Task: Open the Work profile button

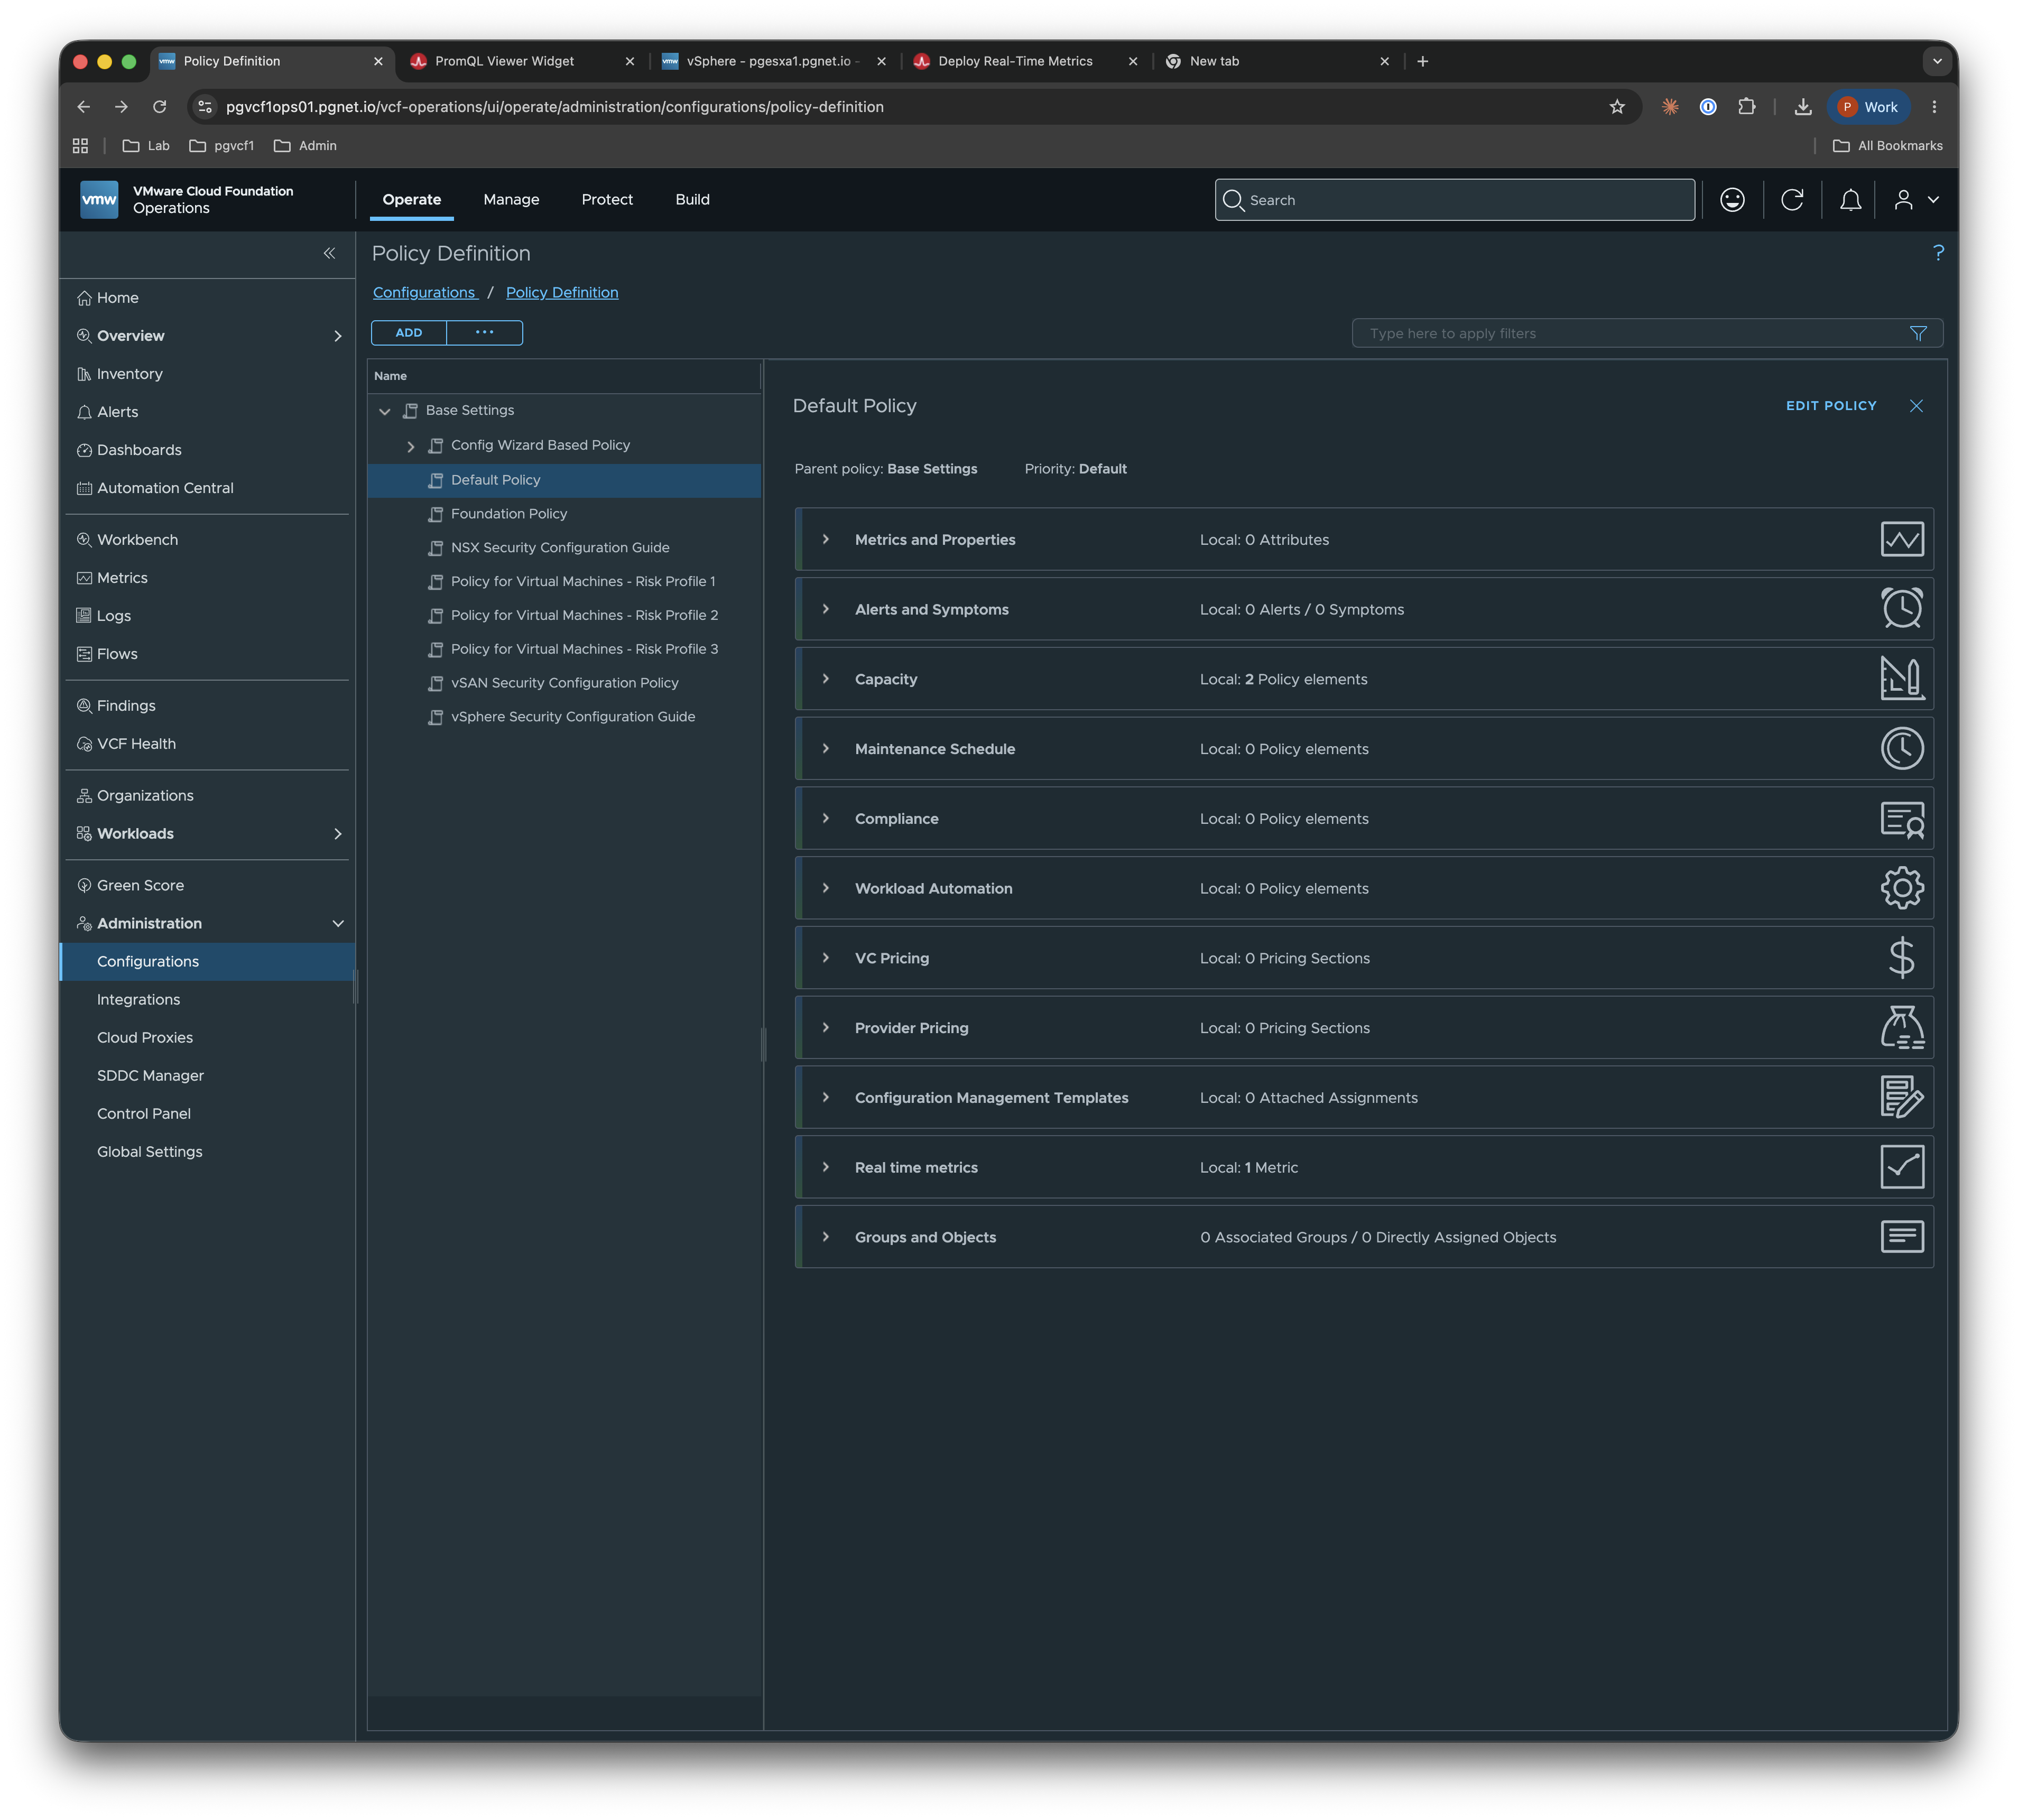Action: point(1868,107)
